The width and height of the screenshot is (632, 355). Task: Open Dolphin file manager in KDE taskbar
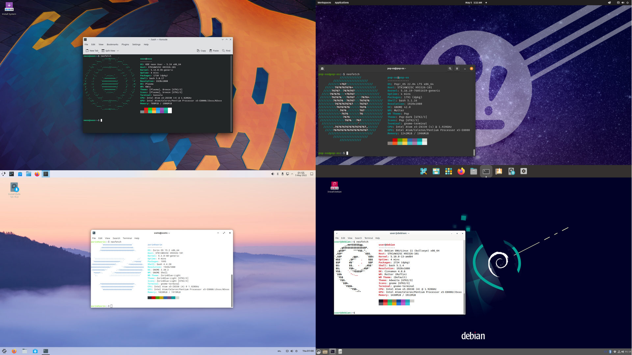tap(29, 174)
